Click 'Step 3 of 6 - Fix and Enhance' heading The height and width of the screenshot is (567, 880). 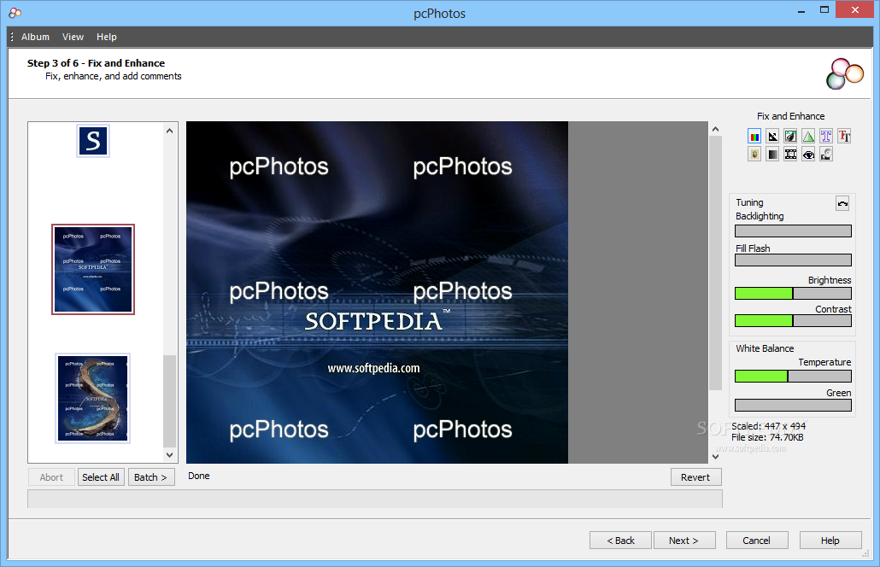pyautogui.click(x=96, y=63)
